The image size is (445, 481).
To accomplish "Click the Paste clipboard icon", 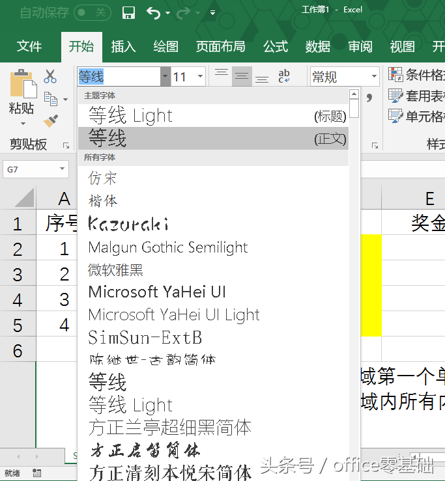I will tap(23, 83).
